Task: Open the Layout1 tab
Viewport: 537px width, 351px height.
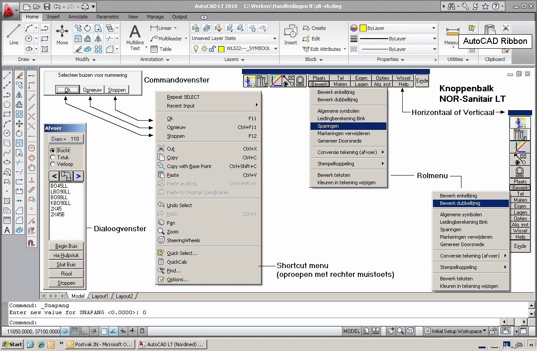Action: pos(100,296)
